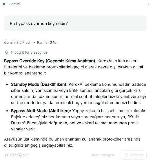Click the Checkpoint flag icon

[x=6, y=155]
